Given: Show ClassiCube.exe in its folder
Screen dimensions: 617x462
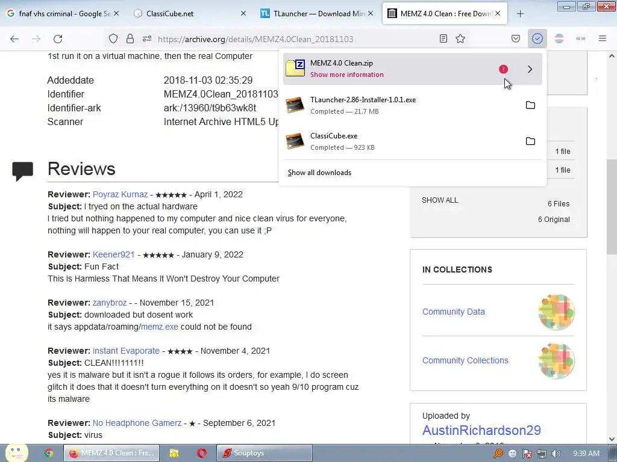Looking at the screenshot, I should (x=530, y=141).
